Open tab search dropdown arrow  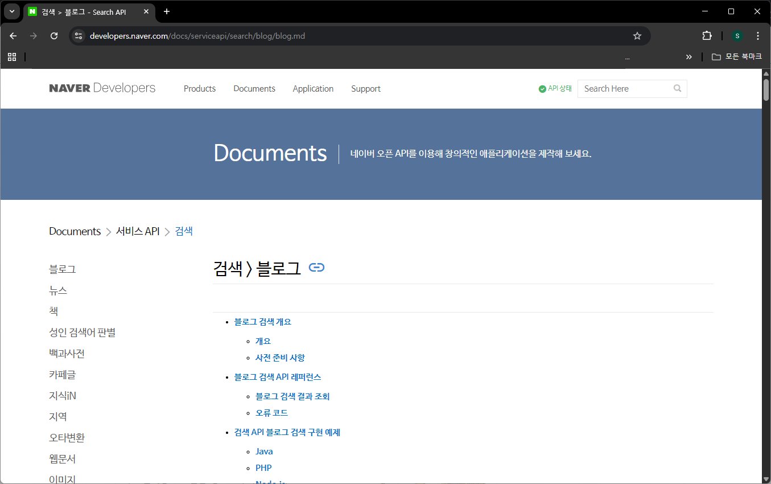pyautogui.click(x=11, y=11)
